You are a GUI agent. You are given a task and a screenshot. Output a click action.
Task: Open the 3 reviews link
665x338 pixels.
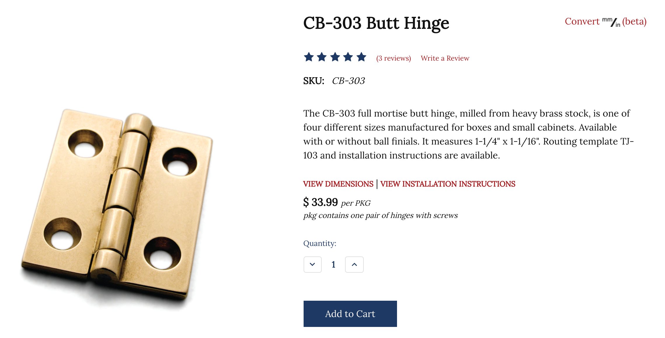(394, 58)
